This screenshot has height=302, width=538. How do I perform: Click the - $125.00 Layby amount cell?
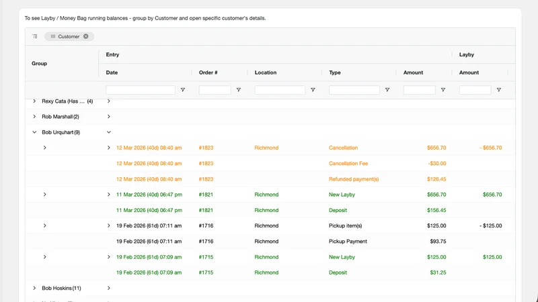(x=491, y=225)
